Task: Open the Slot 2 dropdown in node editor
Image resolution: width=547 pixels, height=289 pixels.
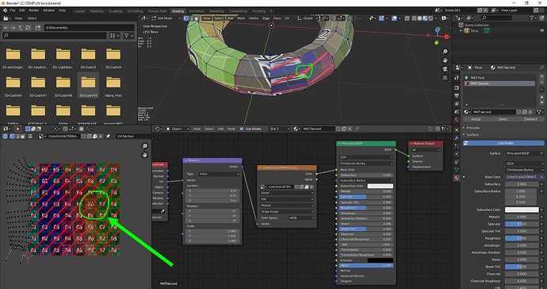Action: pos(279,129)
